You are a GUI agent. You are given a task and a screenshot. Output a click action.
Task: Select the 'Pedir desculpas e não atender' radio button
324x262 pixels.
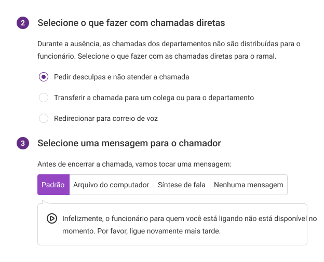pyautogui.click(x=44, y=77)
